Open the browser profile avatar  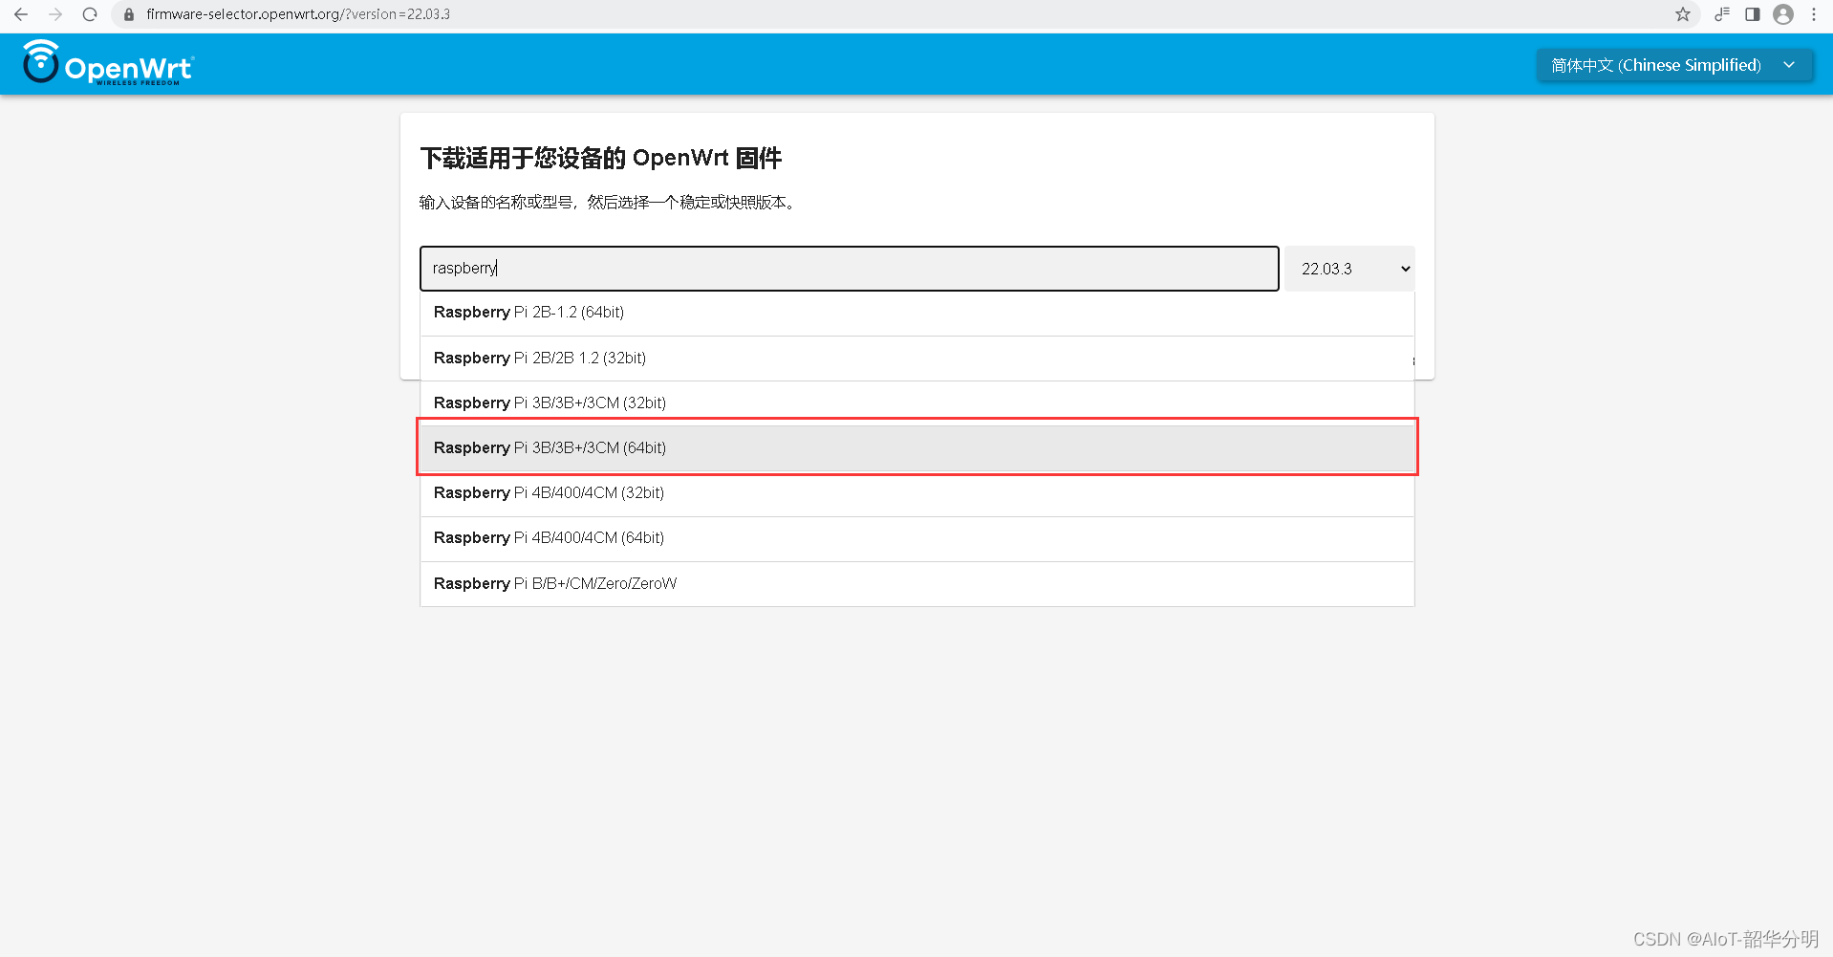click(x=1783, y=14)
